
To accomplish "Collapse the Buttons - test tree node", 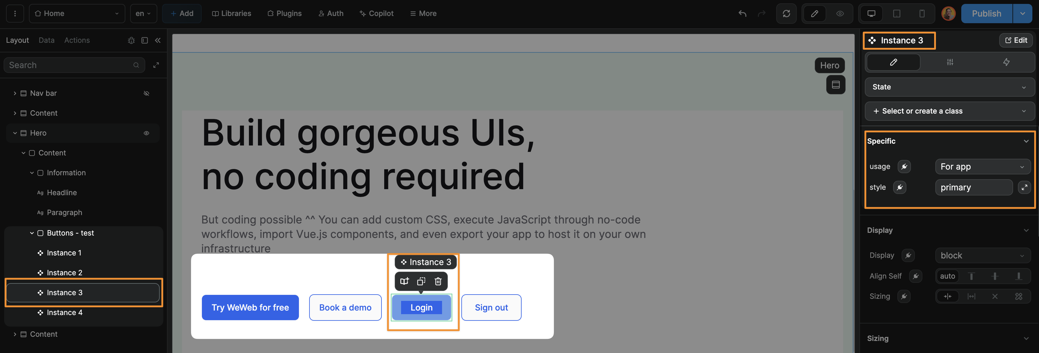I will (x=32, y=233).
